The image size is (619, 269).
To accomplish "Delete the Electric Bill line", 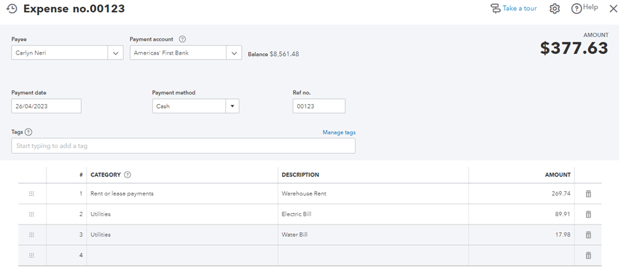I will coord(588,214).
